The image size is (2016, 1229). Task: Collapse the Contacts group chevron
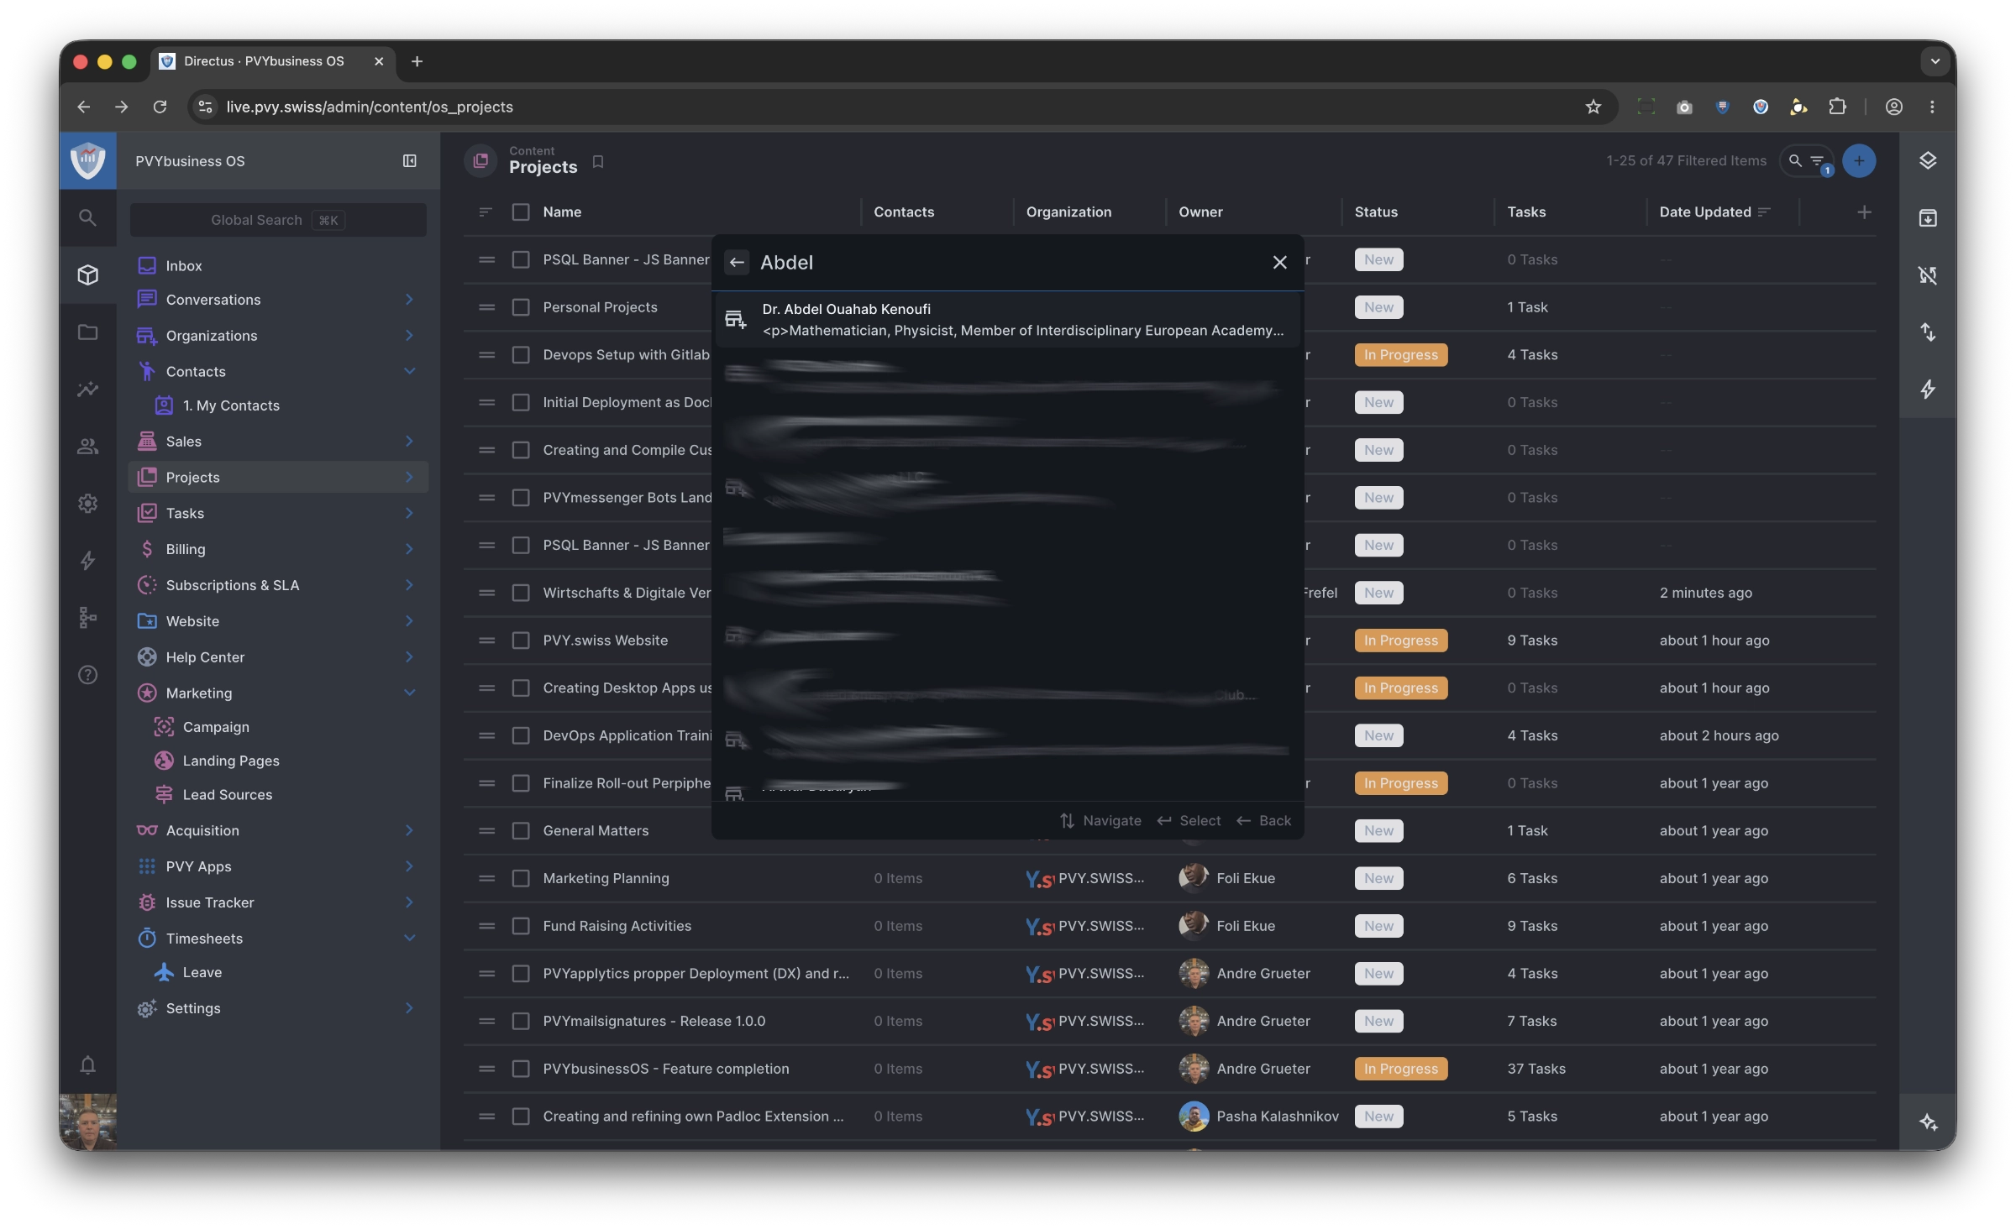pos(409,371)
